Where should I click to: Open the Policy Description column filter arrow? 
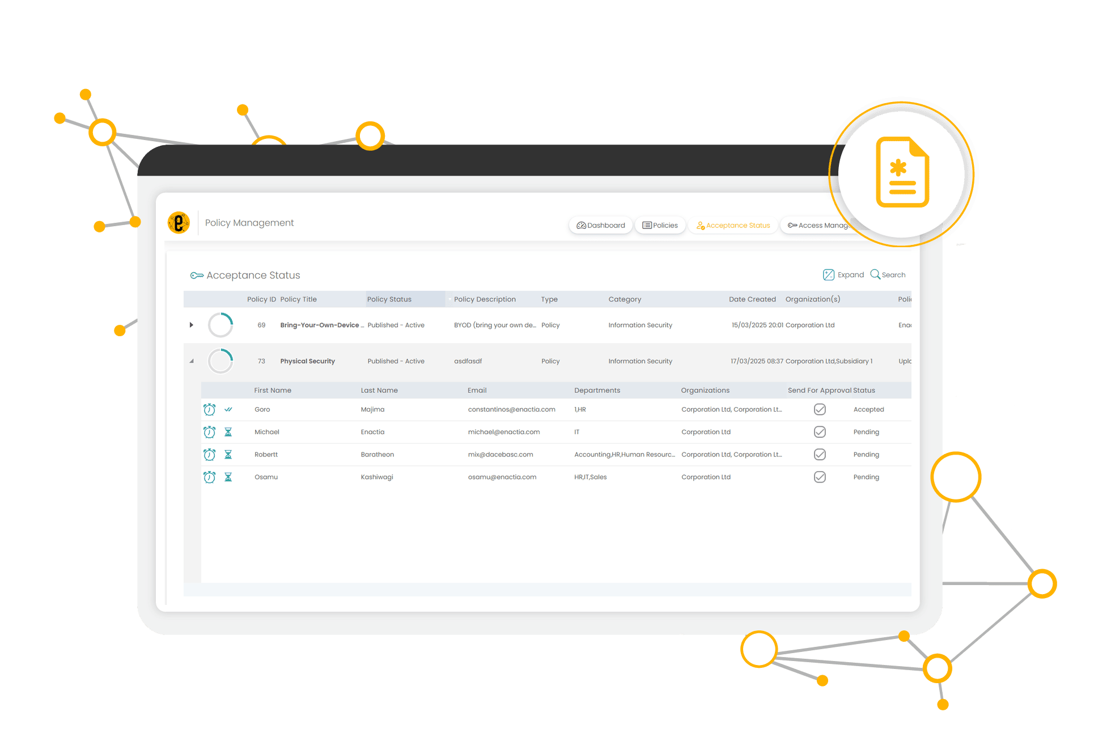tap(450, 299)
